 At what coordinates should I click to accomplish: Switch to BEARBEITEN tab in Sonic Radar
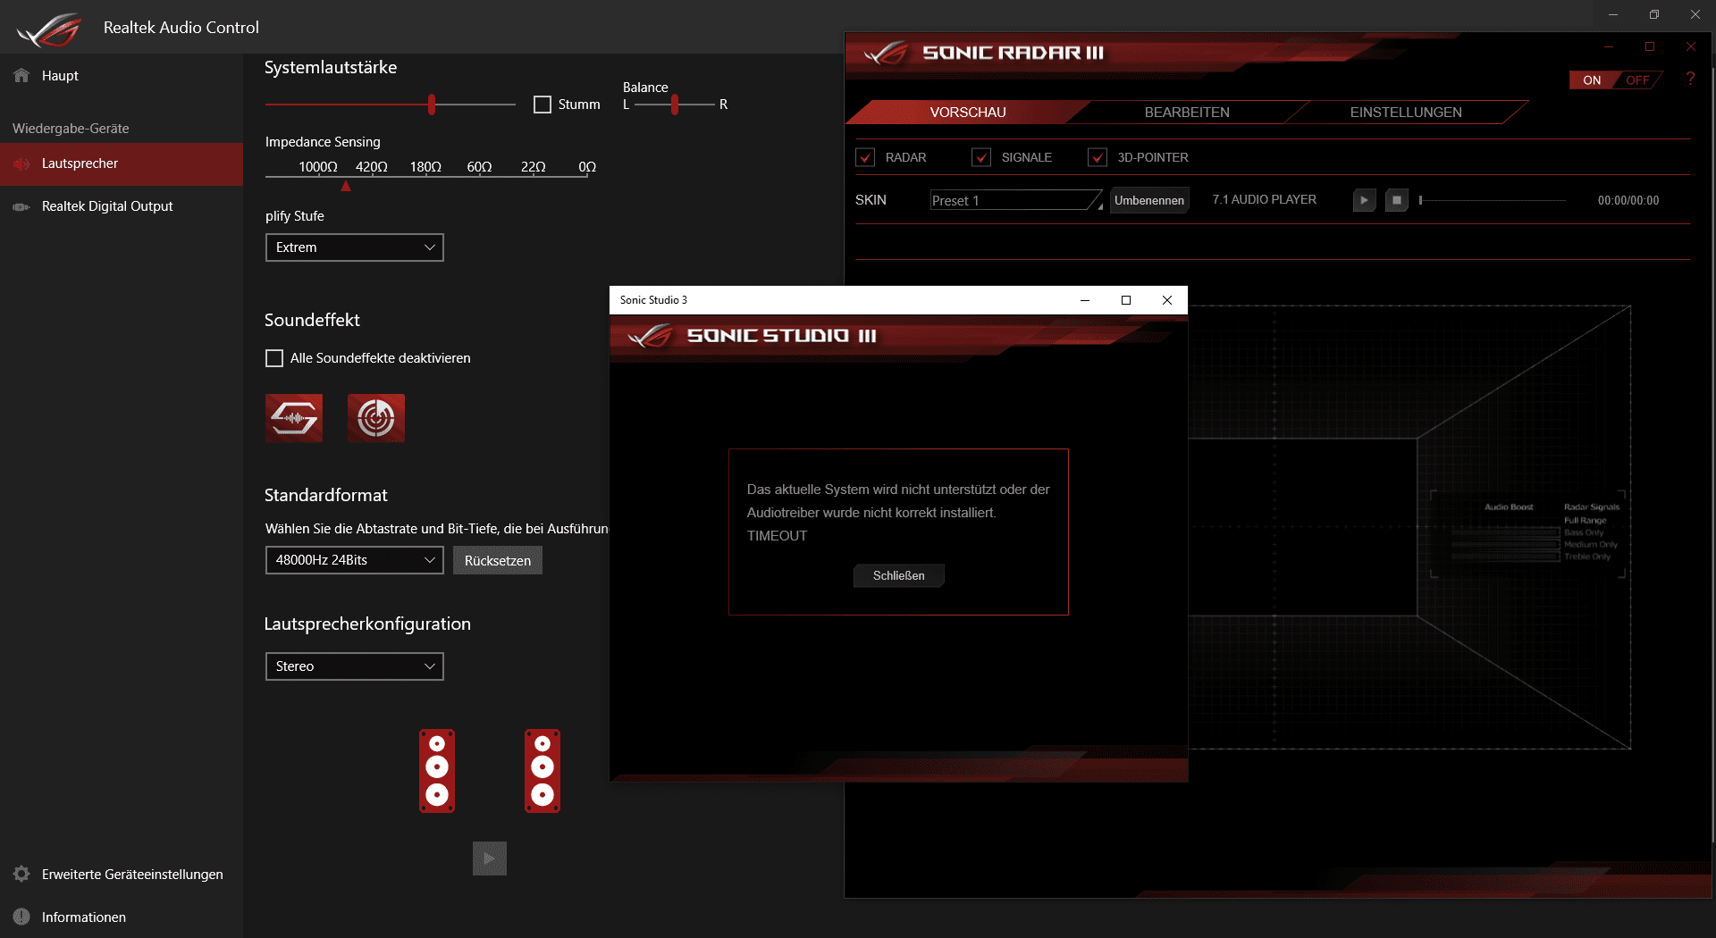[x=1187, y=113]
